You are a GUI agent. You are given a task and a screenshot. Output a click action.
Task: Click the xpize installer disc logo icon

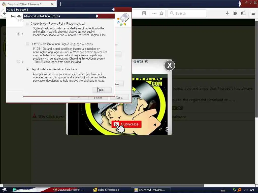pyautogui.click(x=123, y=20)
